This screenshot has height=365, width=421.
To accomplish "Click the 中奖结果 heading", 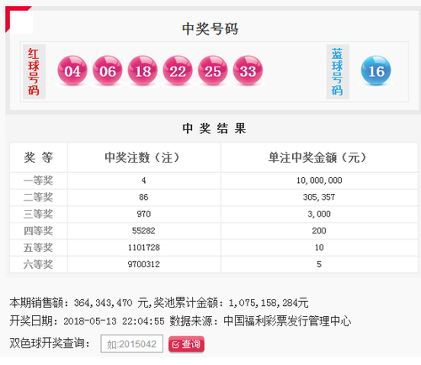I will pyautogui.click(x=214, y=129).
